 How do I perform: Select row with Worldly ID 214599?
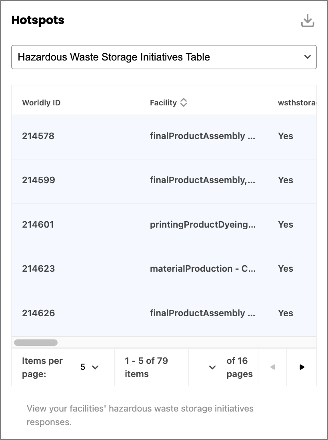164,181
